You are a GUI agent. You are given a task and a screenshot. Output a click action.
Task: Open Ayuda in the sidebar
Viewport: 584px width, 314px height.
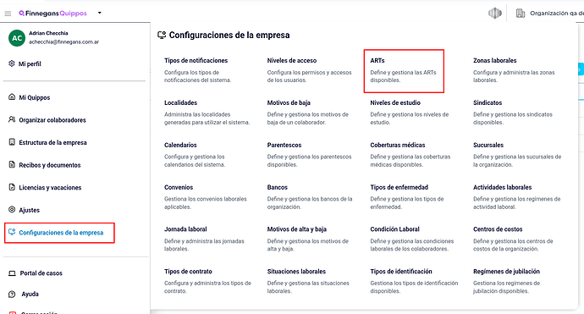[x=30, y=294]
